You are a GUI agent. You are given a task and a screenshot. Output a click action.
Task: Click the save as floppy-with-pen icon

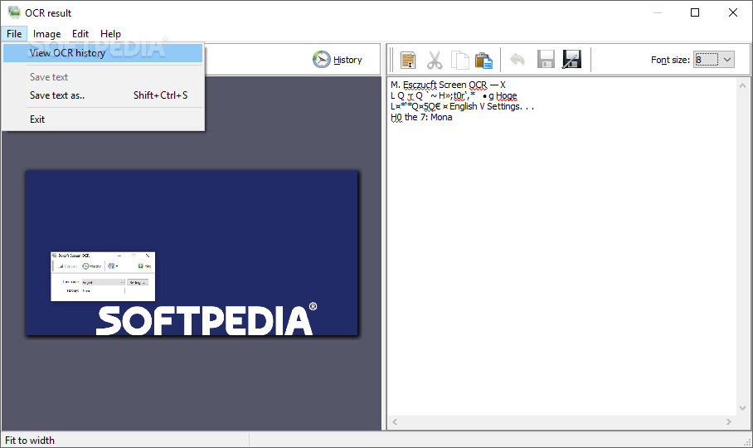coord(571,60)
